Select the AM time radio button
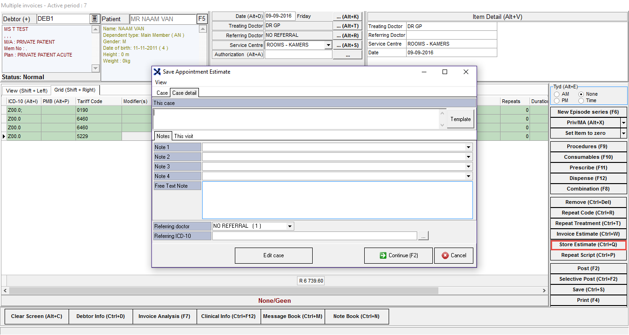 [557, 94]
